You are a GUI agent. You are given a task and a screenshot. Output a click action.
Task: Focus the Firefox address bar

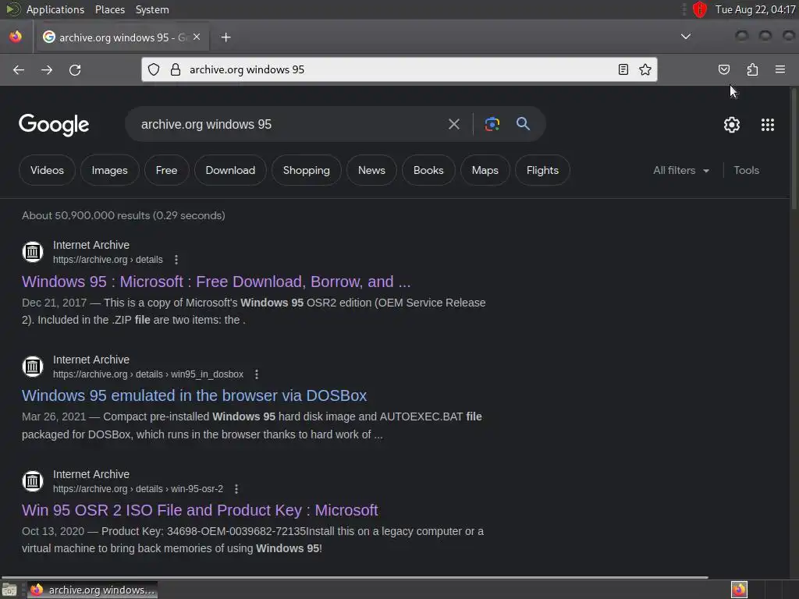[399, 69]
